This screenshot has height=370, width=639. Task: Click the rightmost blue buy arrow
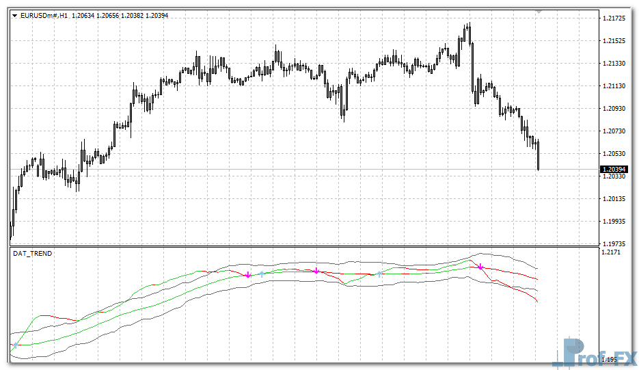[379, 274]
